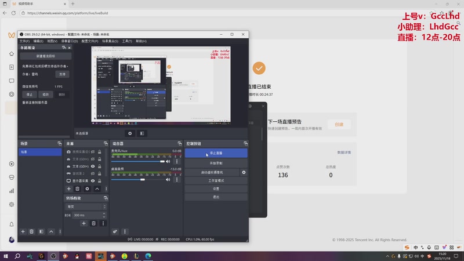Float the 多路推流 dock with its pop-out icon
Screen dimensions: 464x261
pos(64,48)
